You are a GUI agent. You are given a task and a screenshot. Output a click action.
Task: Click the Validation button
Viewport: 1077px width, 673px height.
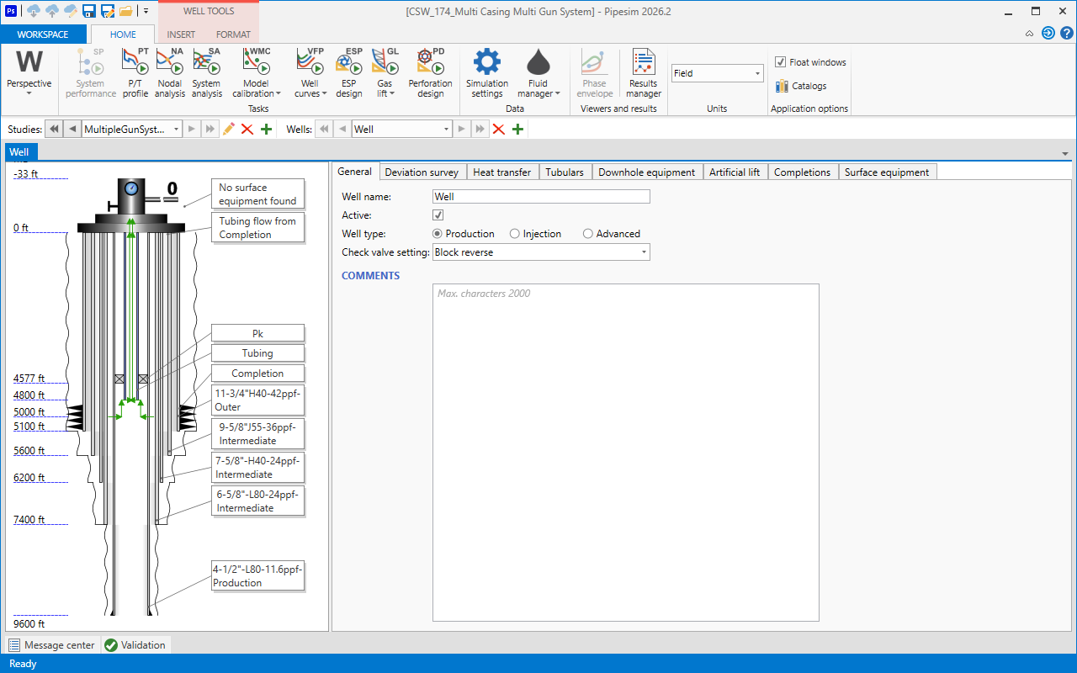coord(135,645)
